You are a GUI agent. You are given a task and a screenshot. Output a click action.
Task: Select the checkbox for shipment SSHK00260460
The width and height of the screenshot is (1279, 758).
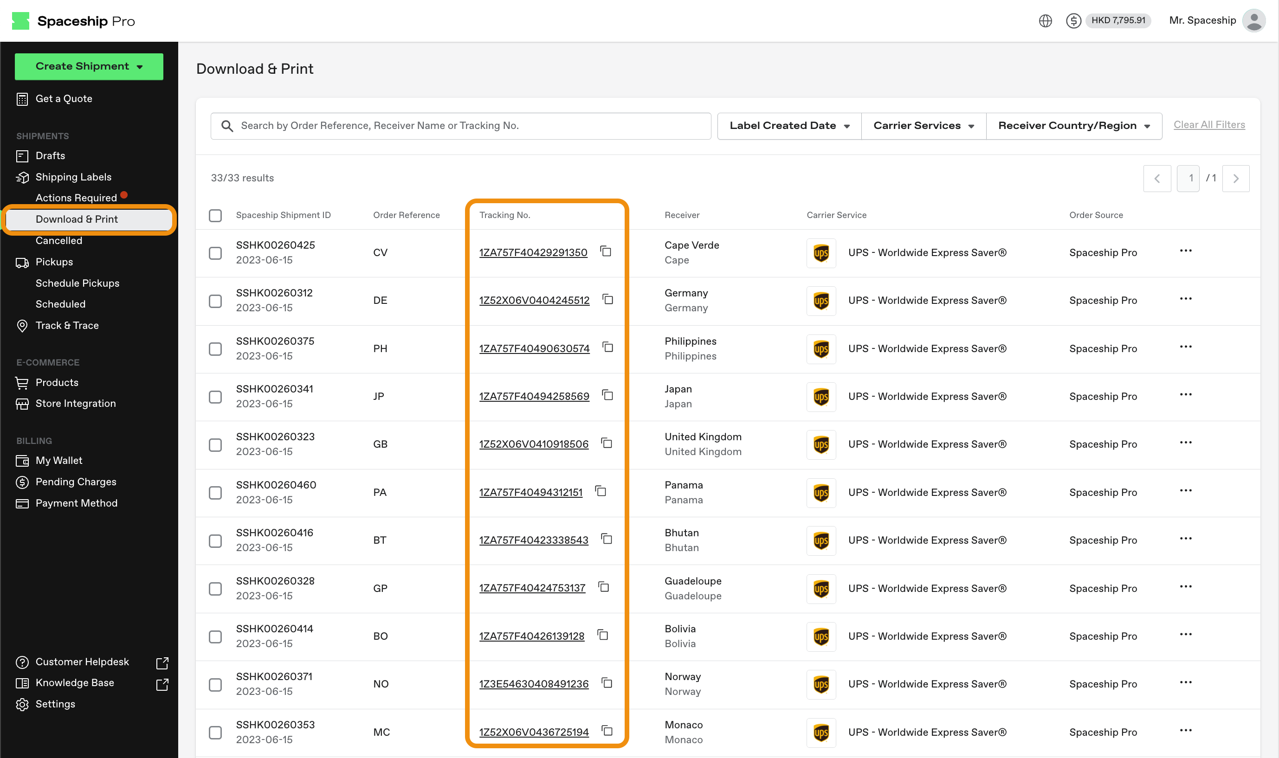215,493
